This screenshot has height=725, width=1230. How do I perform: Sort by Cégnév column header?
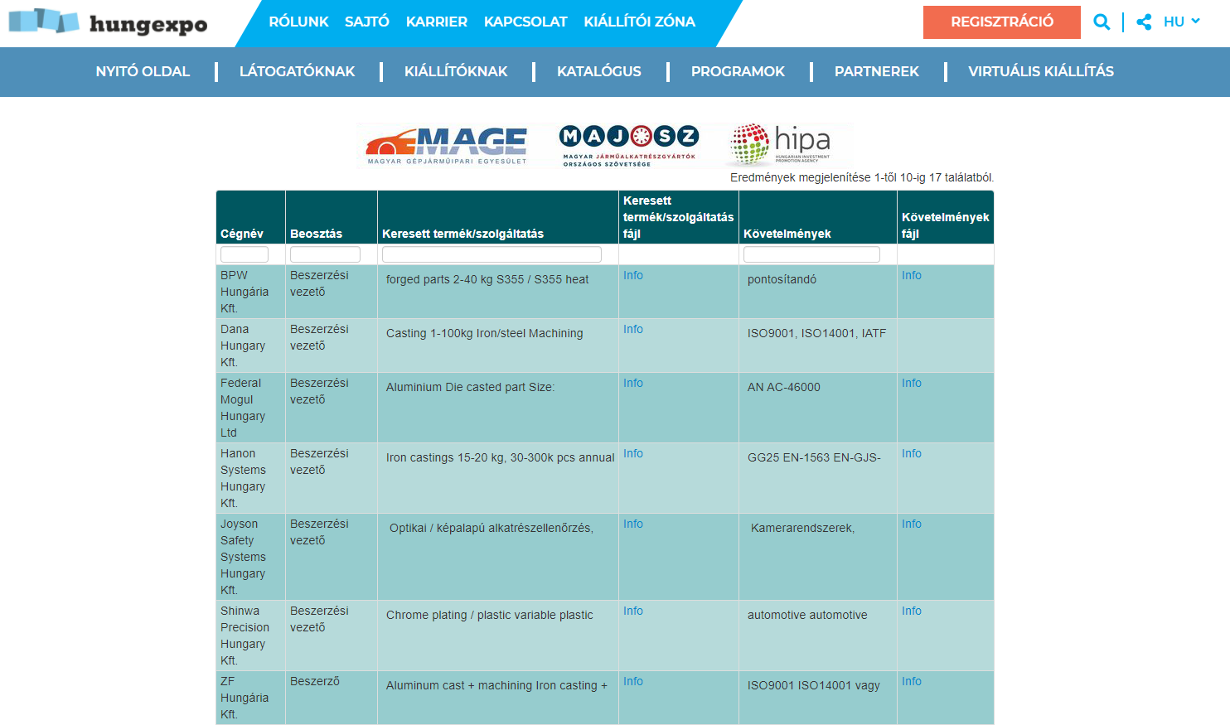point(241,234)
